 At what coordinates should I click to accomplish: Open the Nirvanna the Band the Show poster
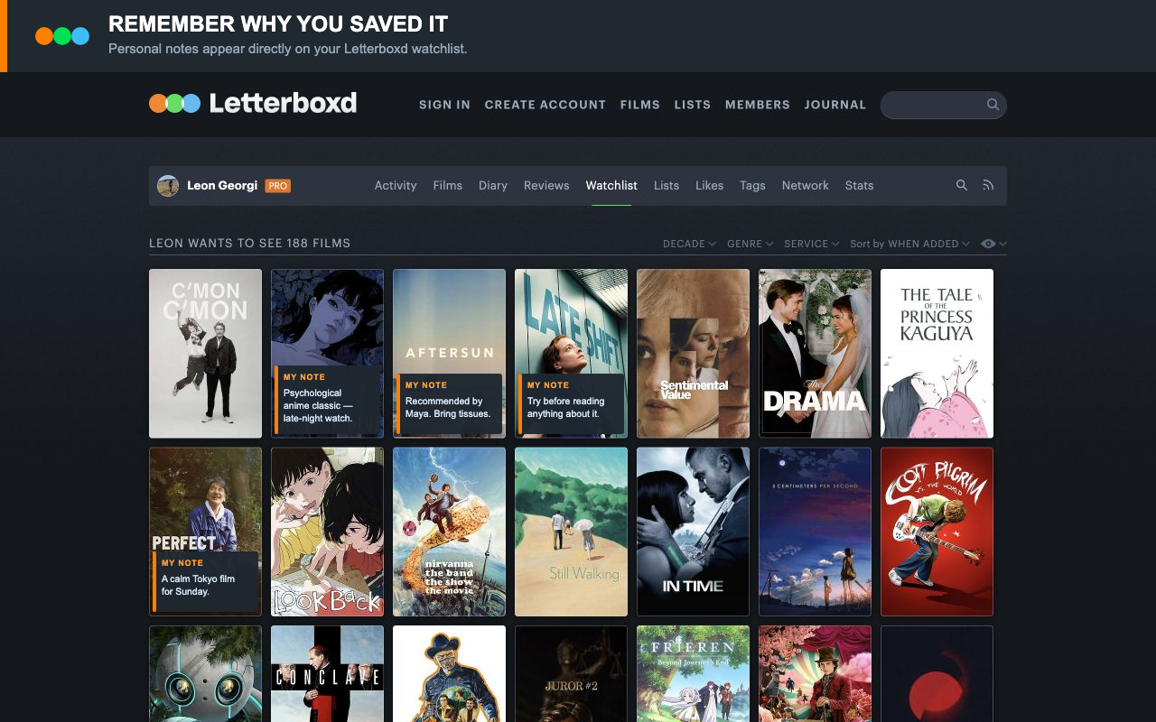click(449, 532)
